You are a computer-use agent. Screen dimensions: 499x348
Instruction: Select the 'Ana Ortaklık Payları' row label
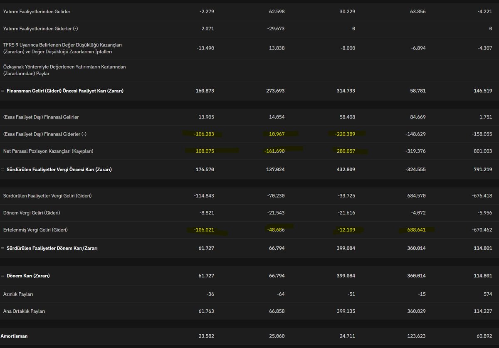point(24,311)
